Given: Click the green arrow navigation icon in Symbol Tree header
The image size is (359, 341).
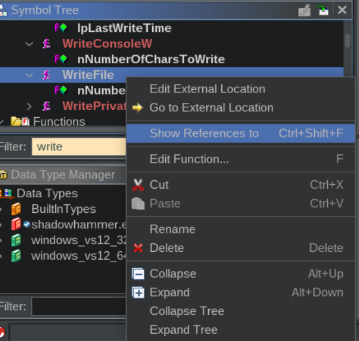Looking at the screenshot, I should tap(323, 10).
